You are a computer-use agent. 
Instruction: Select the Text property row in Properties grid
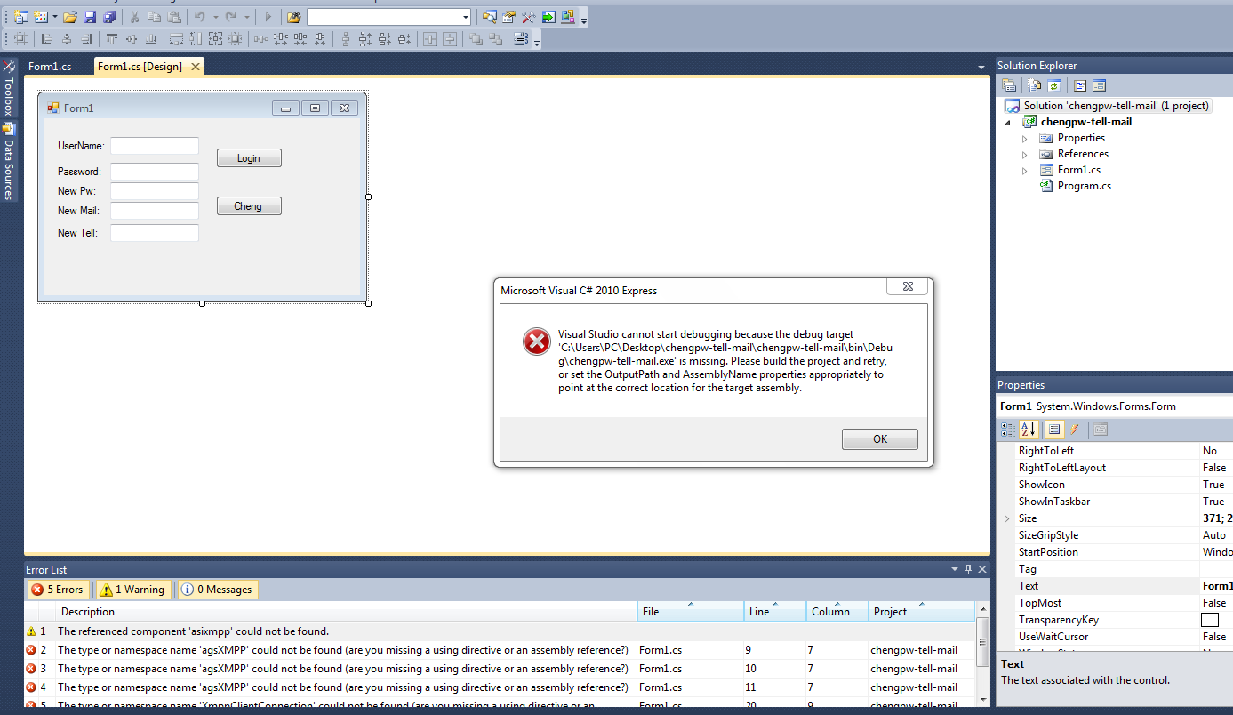[x=1117, y=586]
